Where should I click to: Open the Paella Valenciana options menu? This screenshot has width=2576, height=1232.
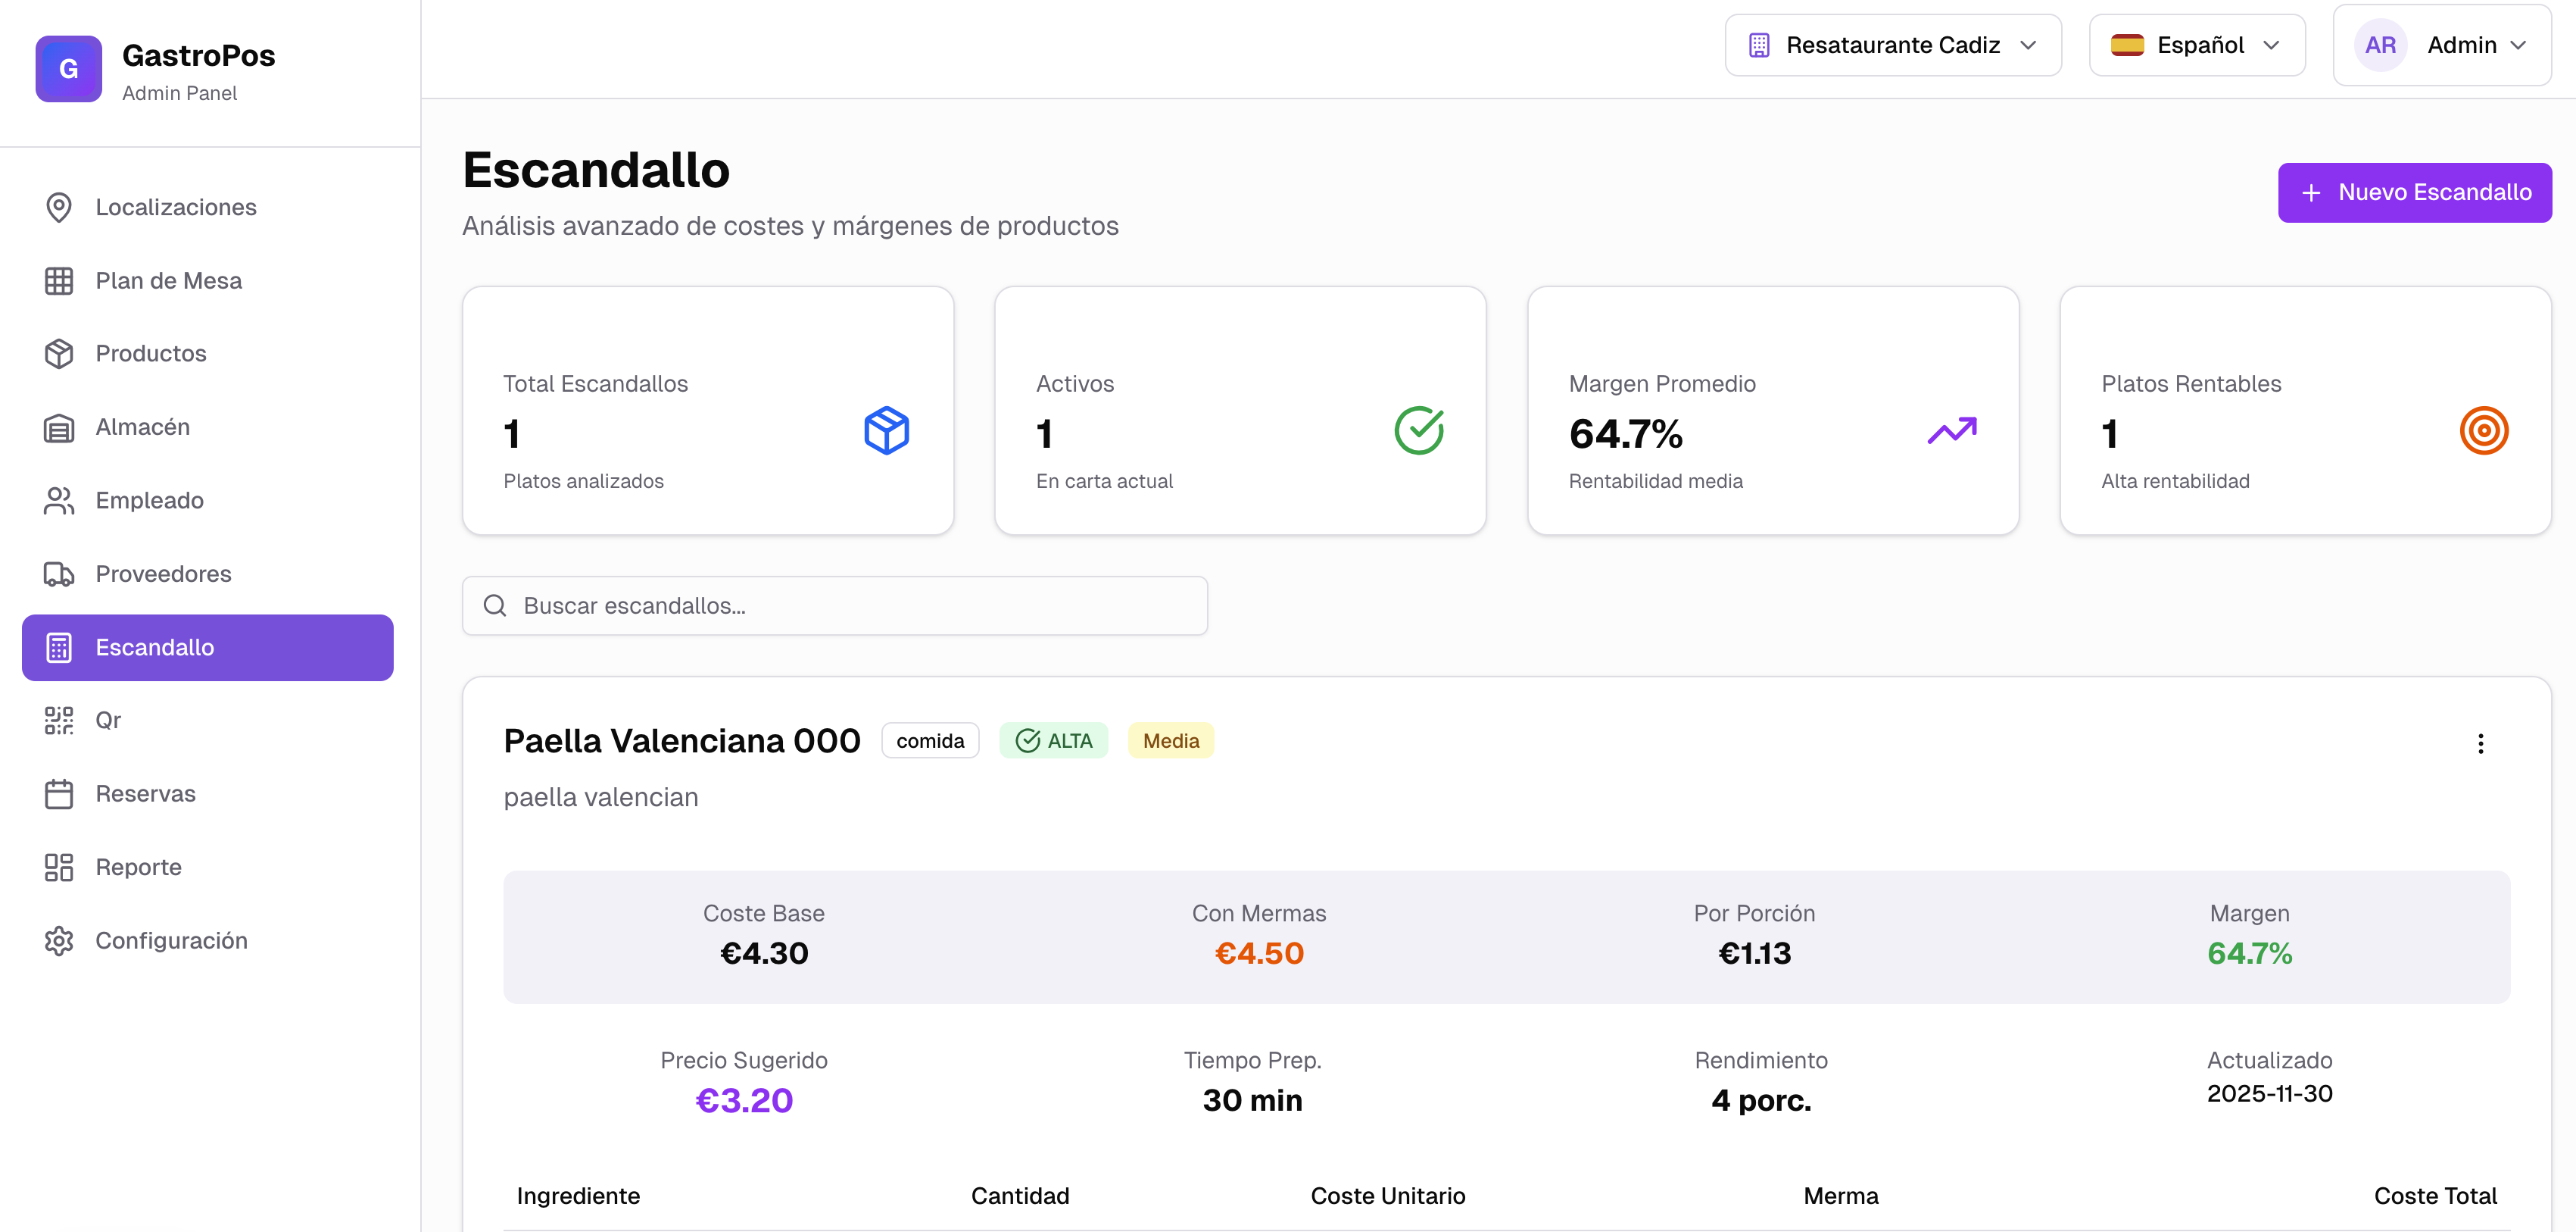click(2480, 743)
